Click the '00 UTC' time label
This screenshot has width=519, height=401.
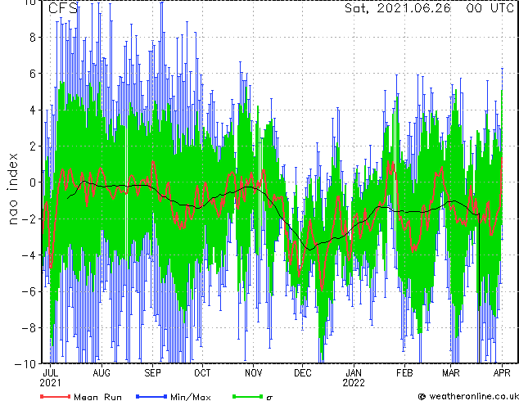tap(490, 8)
